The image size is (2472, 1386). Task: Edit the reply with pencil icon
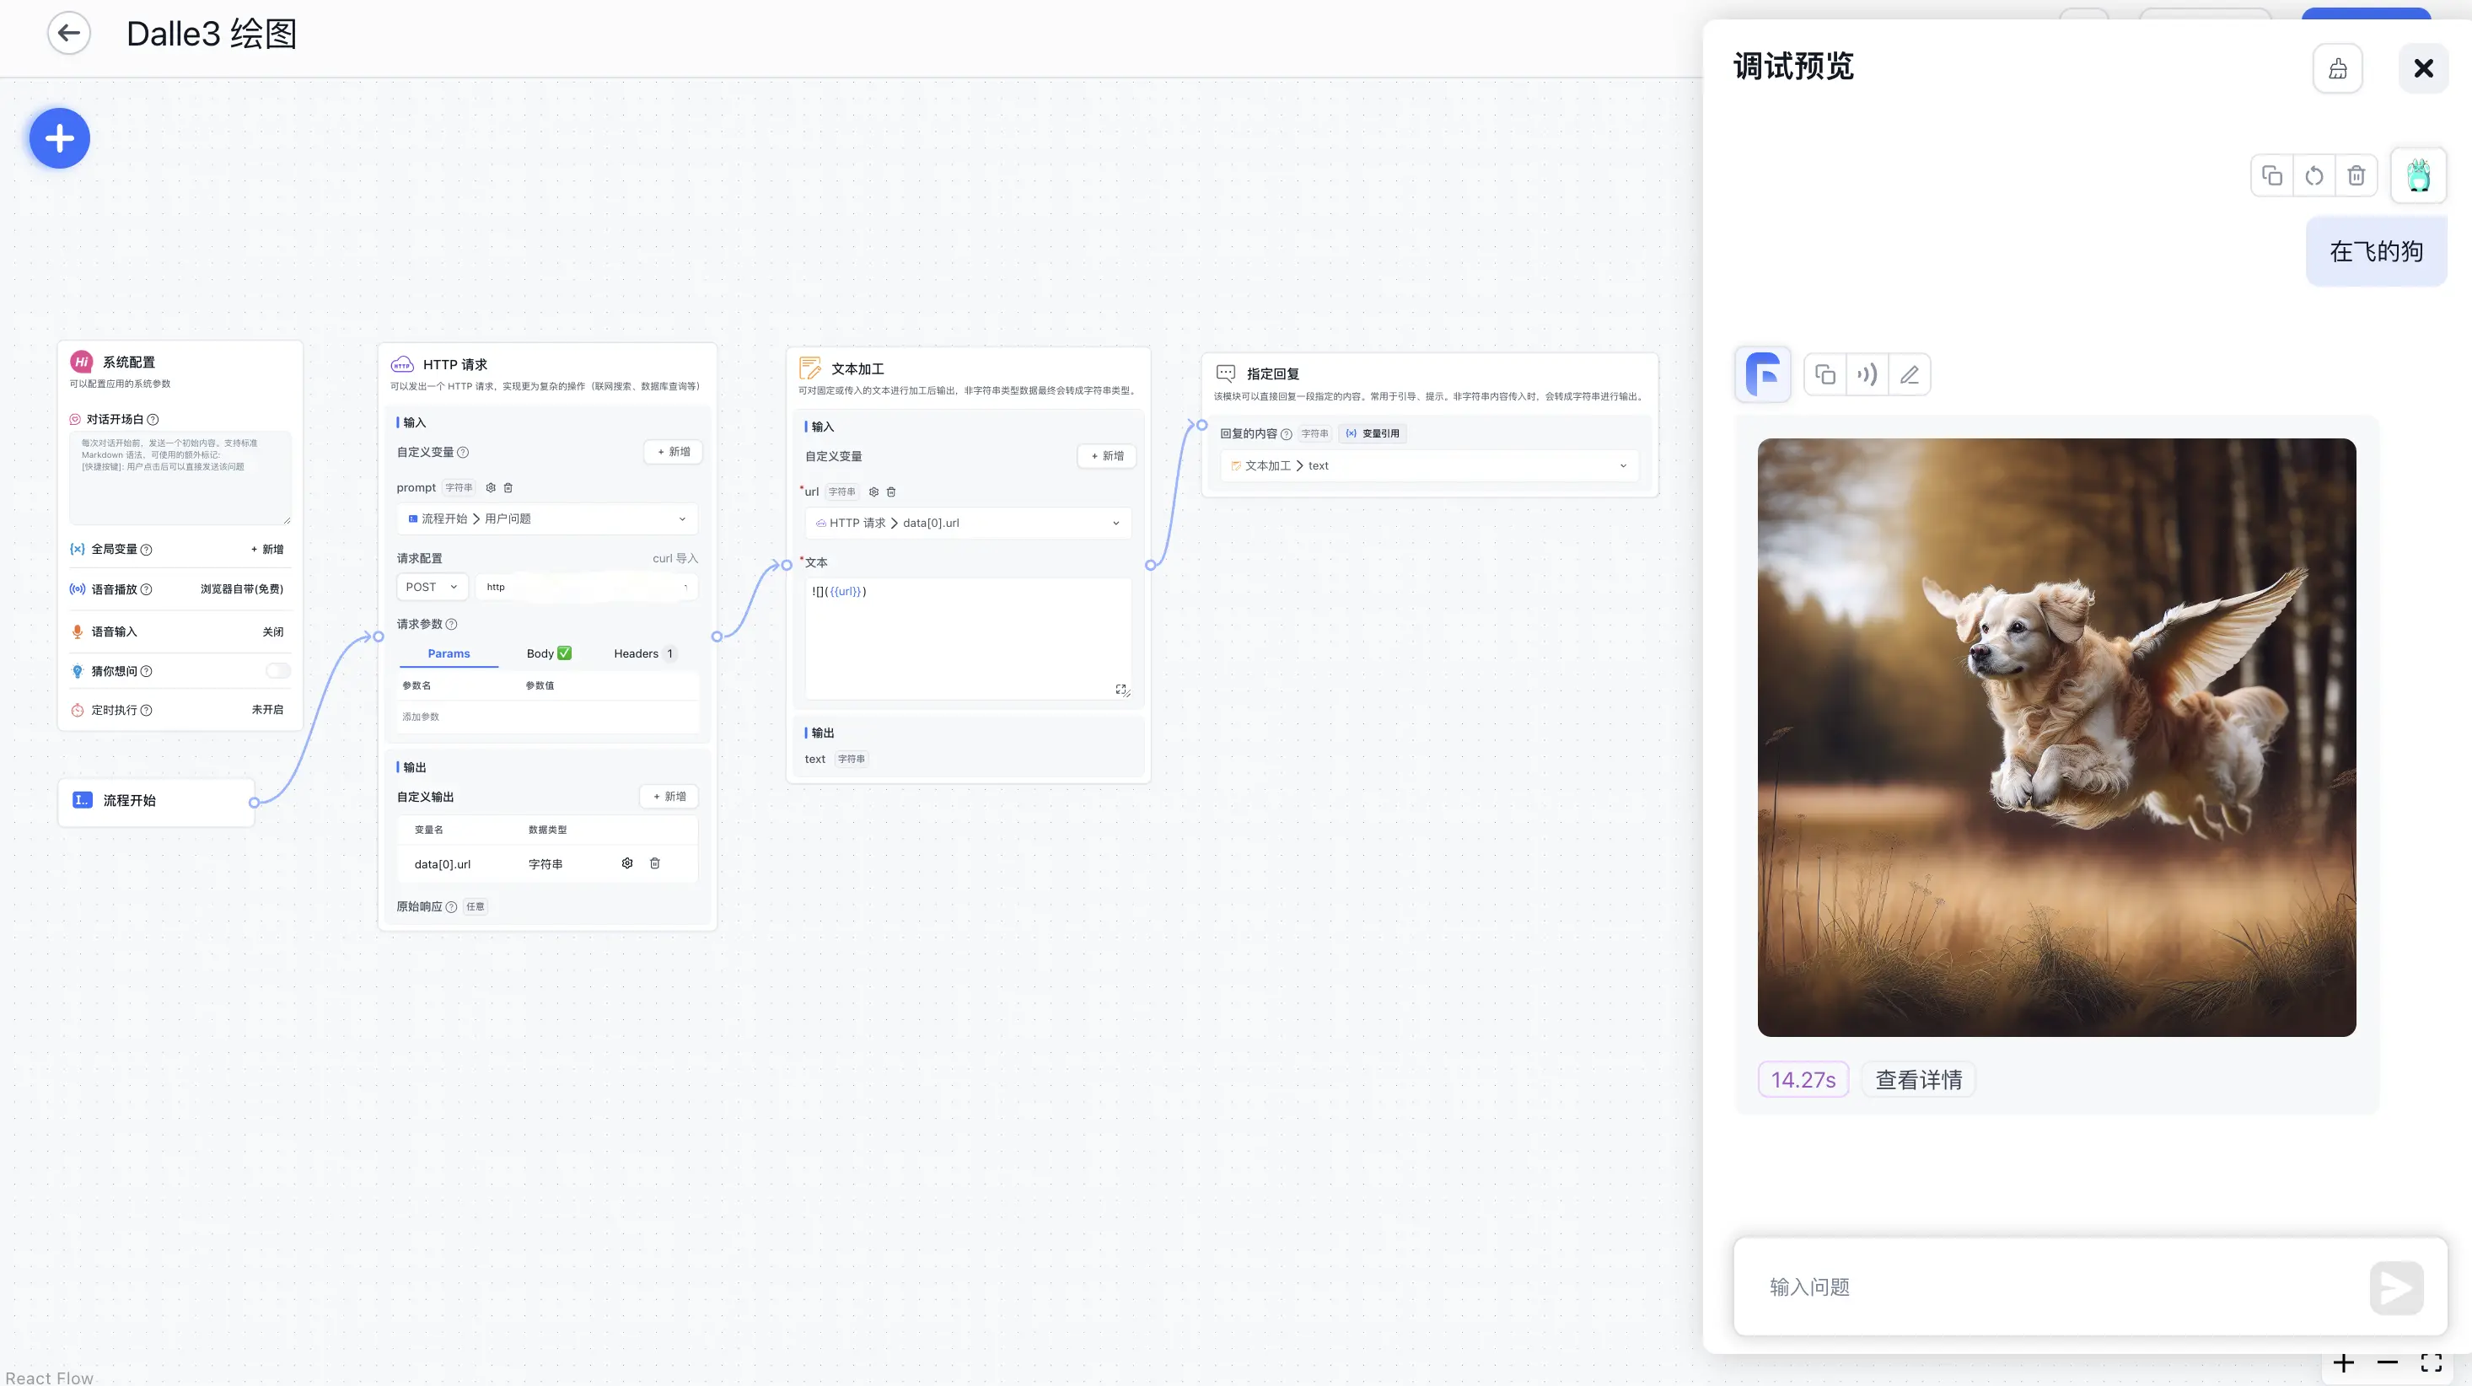1909,374
